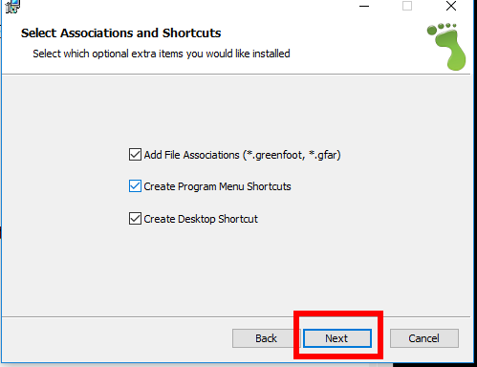Uncheck the Add File Associations checkbox
Screen dimensions: 477x367
click(135, 155)
